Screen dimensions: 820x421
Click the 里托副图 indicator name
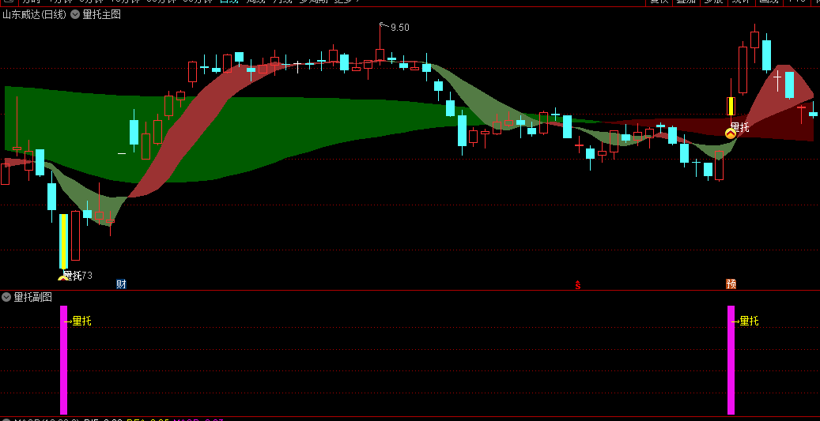tap(33, 297)
